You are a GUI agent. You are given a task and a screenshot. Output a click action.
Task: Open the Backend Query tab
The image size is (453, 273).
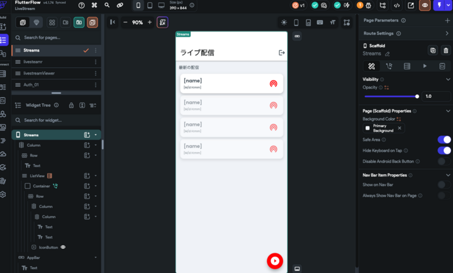point(407,66)
